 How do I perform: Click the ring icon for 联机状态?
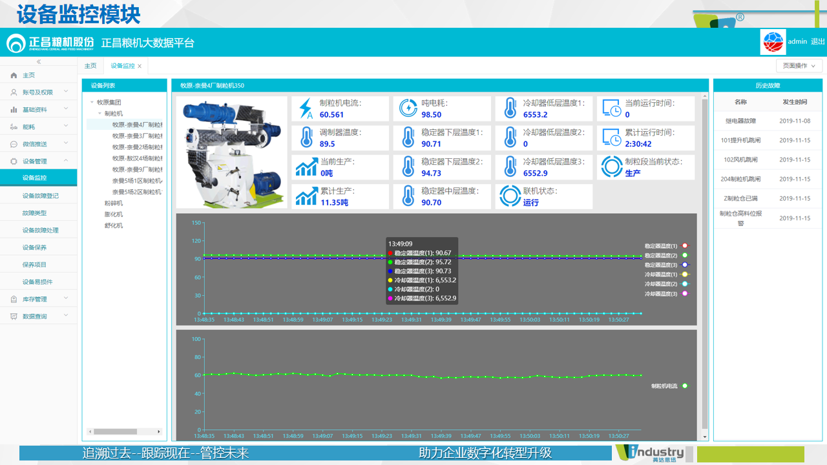(x=510, y=196)
